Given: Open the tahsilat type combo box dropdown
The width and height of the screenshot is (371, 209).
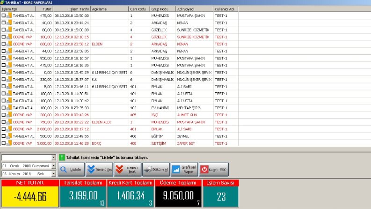Looking at the screenshot, I should pos(53,157).
